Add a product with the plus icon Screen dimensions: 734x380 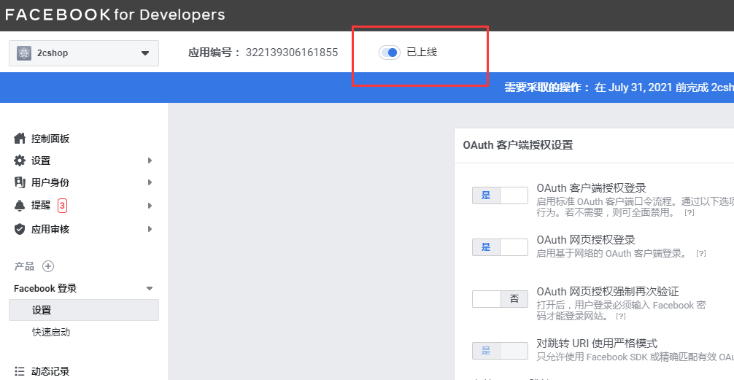point(47,266)
